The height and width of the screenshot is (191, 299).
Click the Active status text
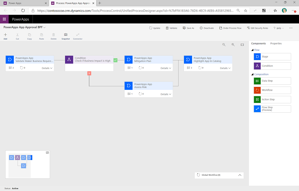click(15, 188)
